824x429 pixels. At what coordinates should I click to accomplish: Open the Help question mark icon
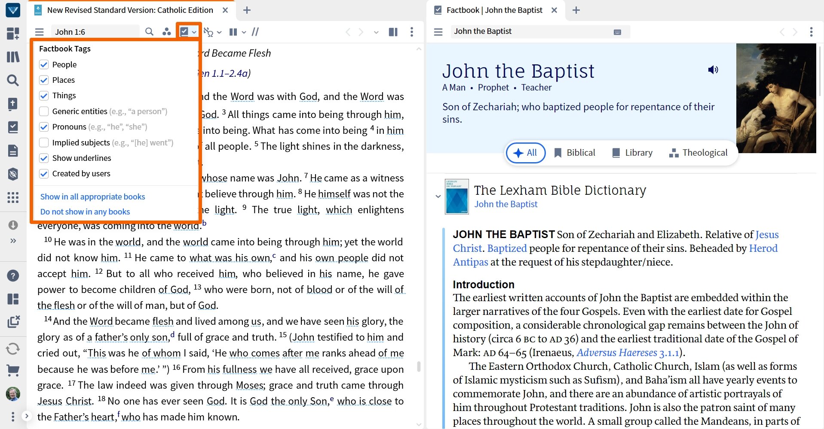13,275
